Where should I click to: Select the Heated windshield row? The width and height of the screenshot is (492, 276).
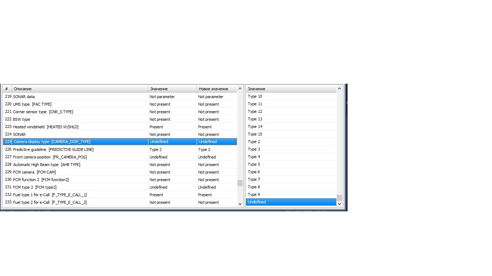[x=46, y=127]
